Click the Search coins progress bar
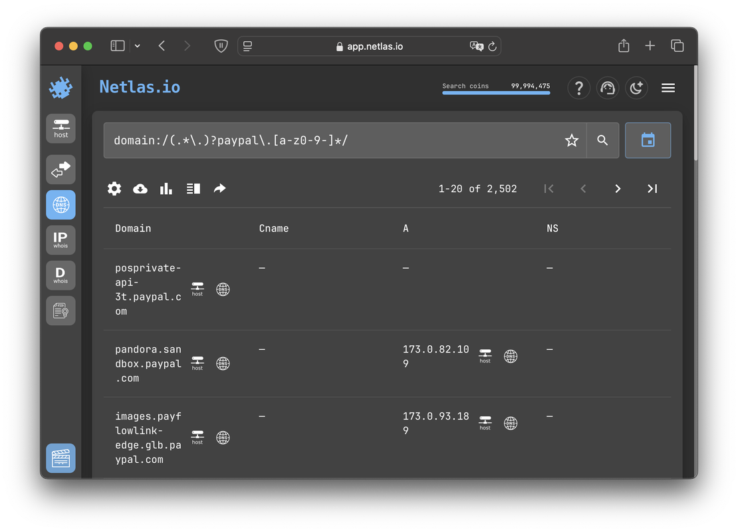738x532 pixels. (x=496, y=92)
